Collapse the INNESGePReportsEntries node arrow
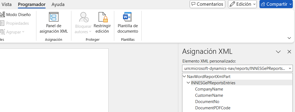 click(188, 83)
